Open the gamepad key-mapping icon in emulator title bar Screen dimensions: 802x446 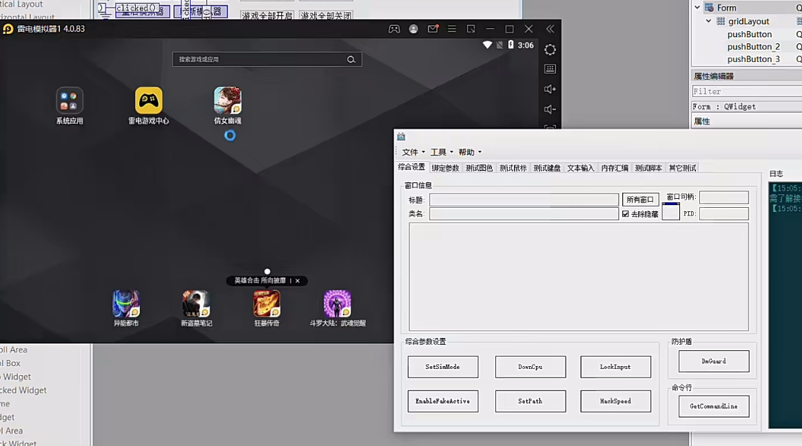coord(394,29)
